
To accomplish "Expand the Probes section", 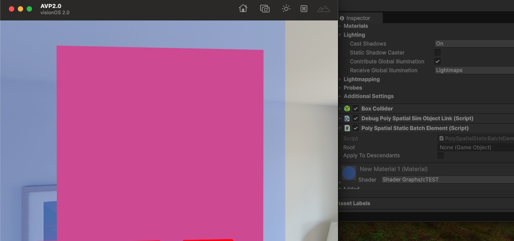I will coord(340,88).
